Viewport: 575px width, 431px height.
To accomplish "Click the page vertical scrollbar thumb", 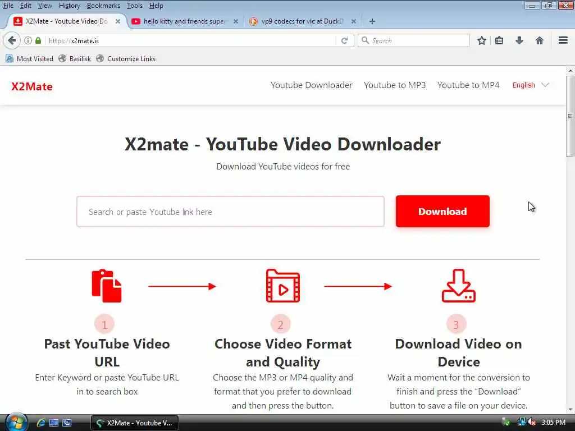I will [x=570, y=116].
